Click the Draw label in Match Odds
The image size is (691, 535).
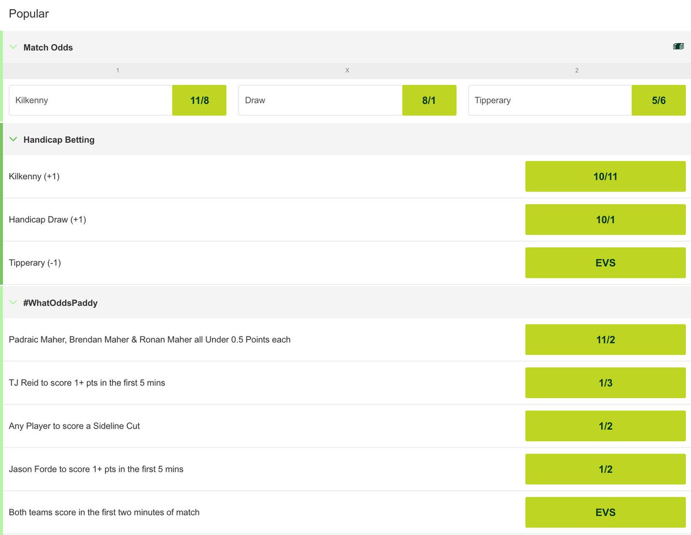click(x=255, y=100)
